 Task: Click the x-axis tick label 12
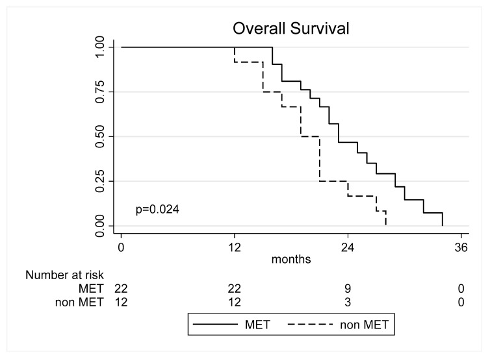pos(235,247)
